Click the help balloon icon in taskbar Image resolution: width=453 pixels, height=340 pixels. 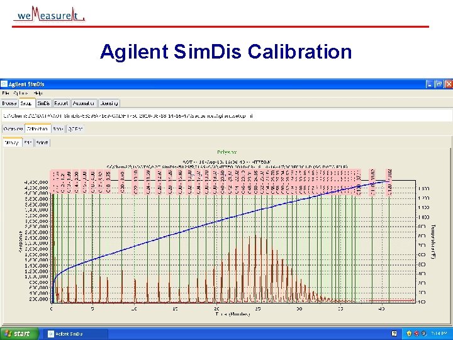click(394, 334)
